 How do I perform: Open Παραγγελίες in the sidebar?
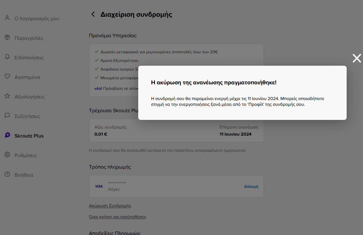(x=29, y=38)
